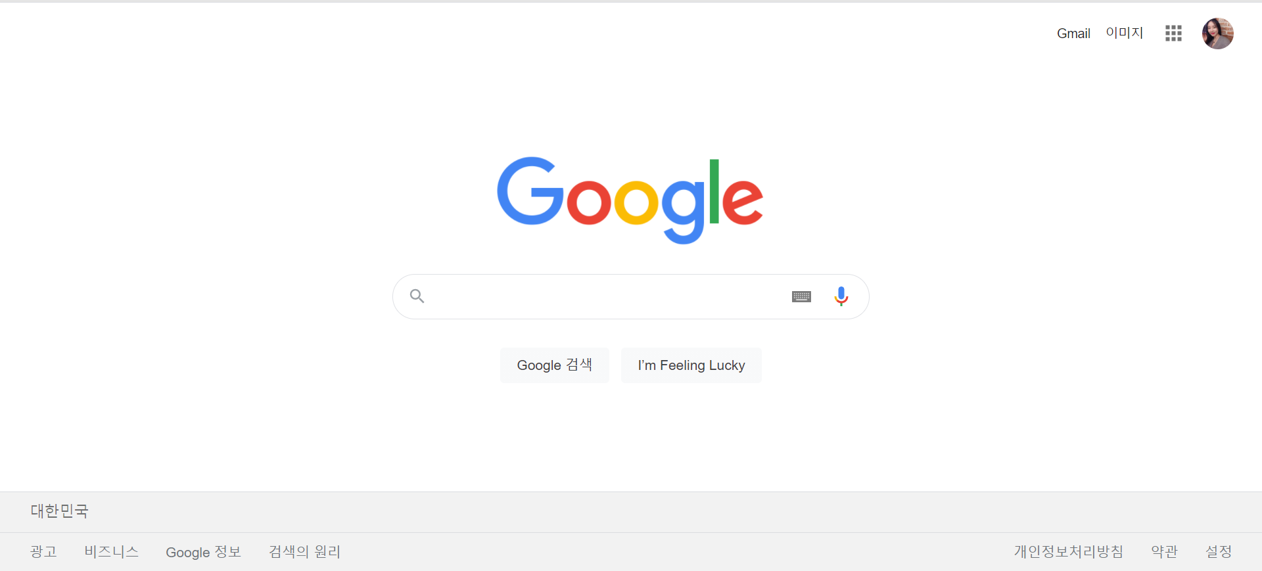Open the Google 정보 footer link

click(203, 552)
